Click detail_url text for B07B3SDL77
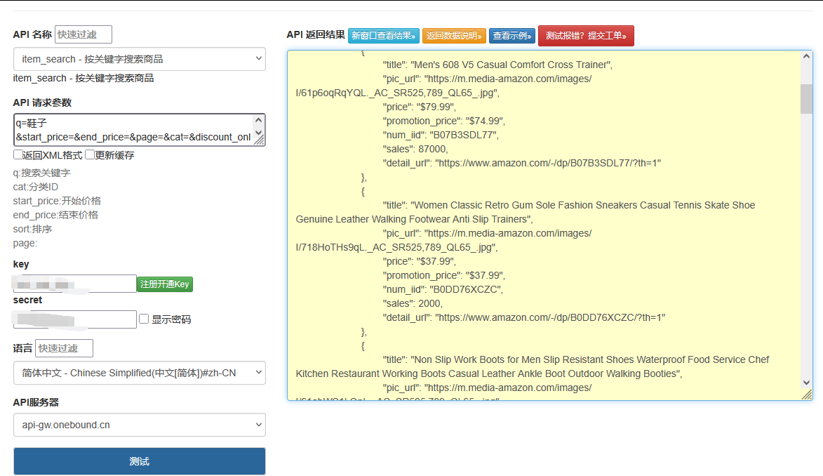Image resolution: width=823 pixels, height=476 pixels. 522,163
